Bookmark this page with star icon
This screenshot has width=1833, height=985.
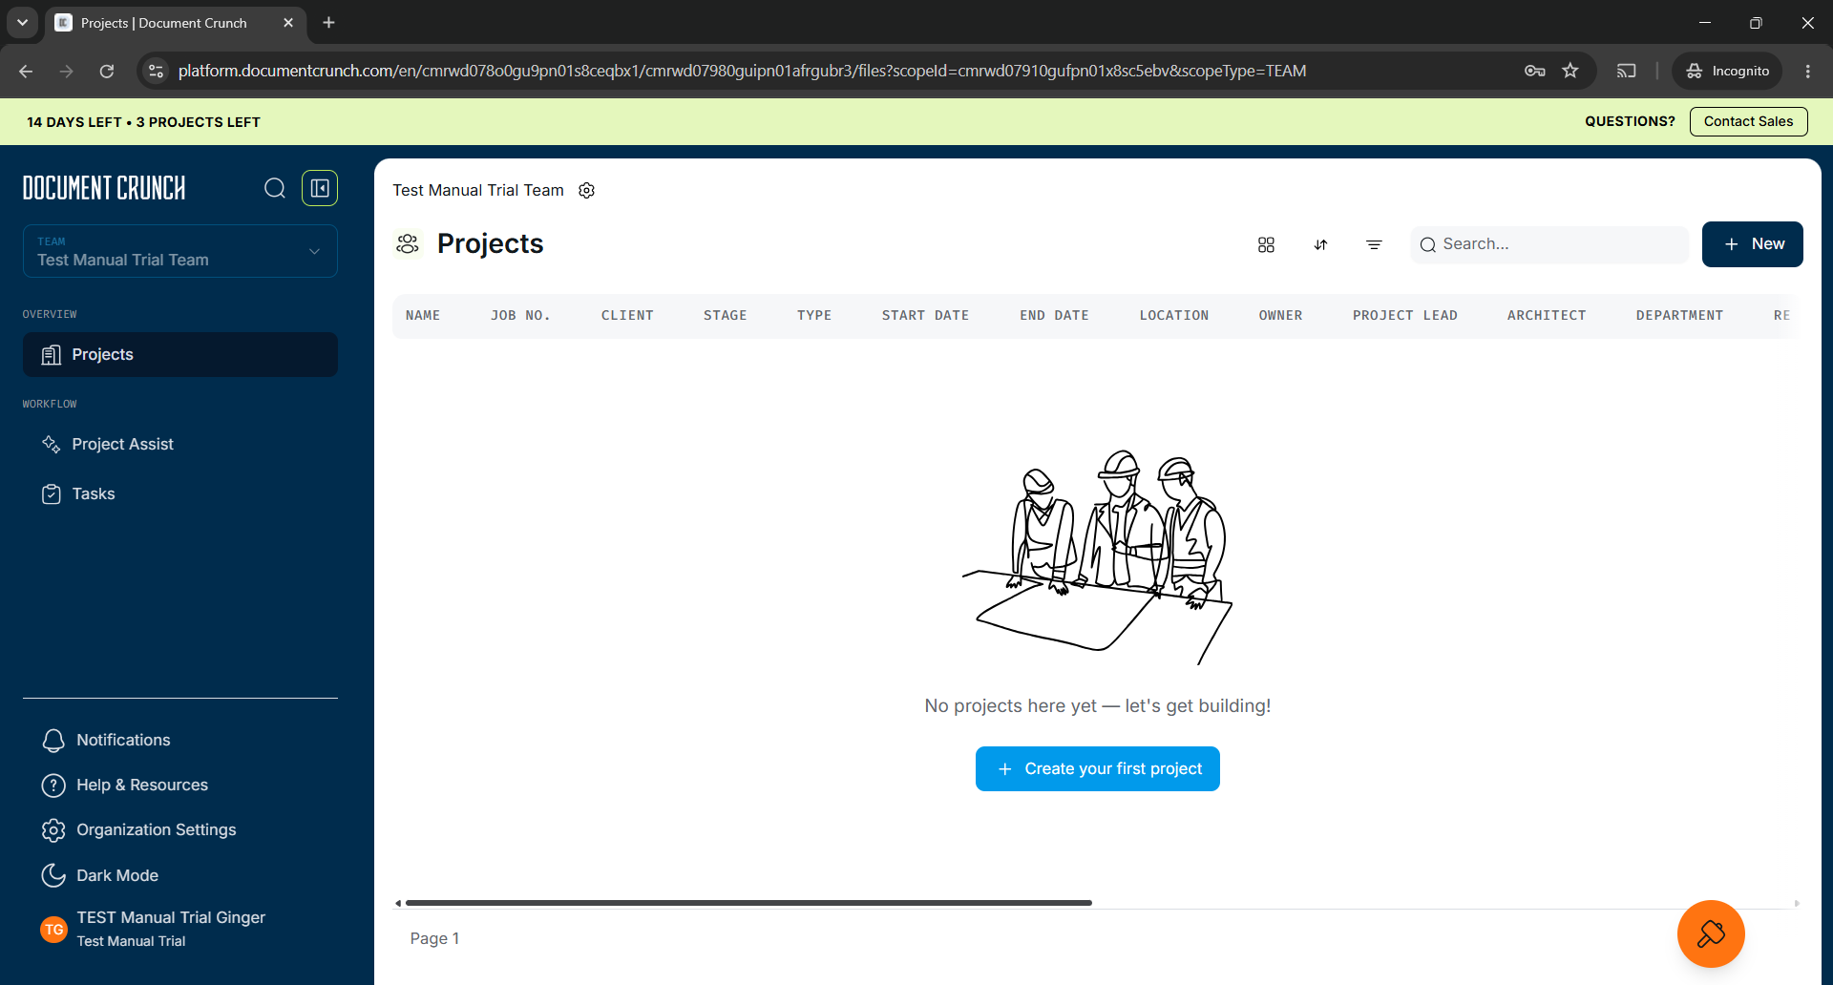click(1570, 71)
